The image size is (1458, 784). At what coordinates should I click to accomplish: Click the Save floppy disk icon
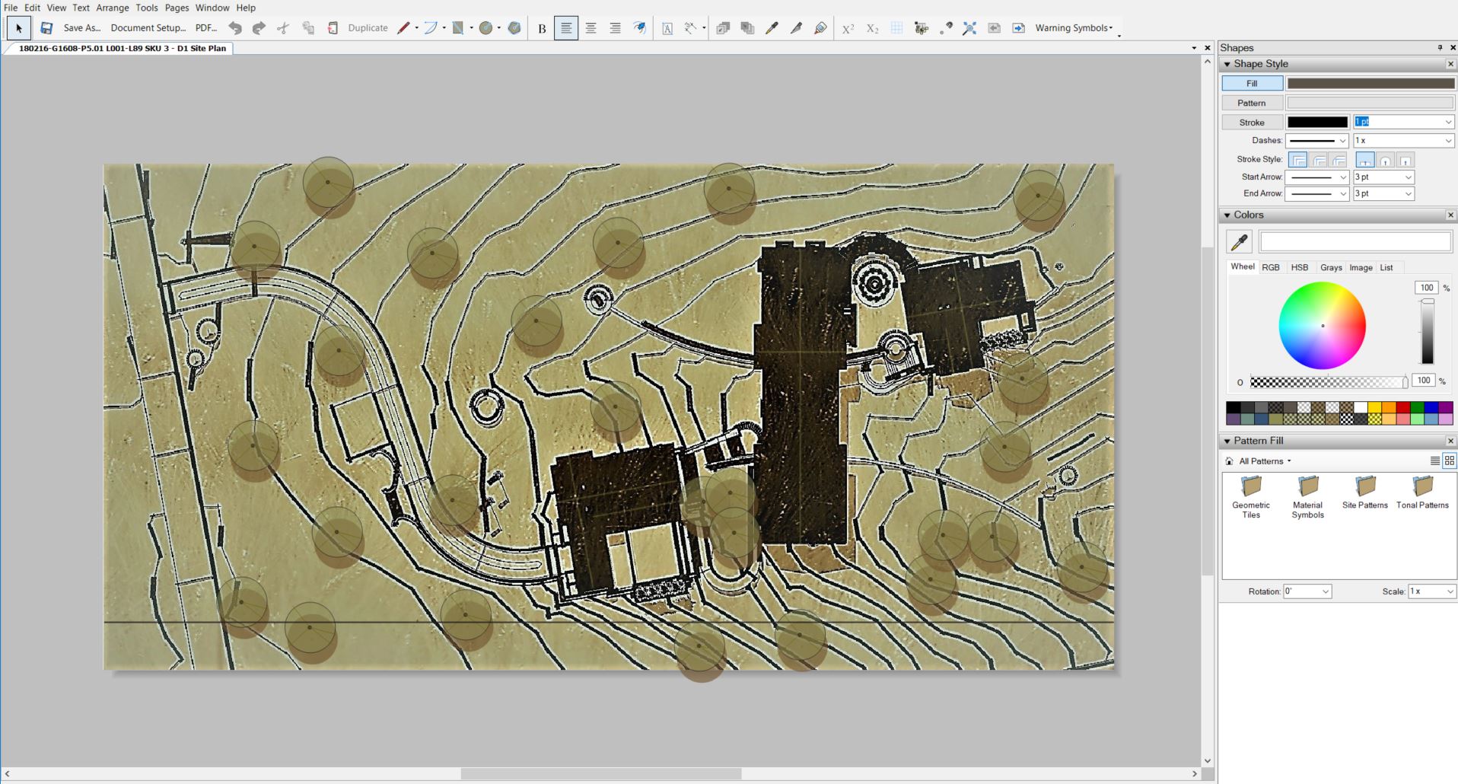(46, 28)
